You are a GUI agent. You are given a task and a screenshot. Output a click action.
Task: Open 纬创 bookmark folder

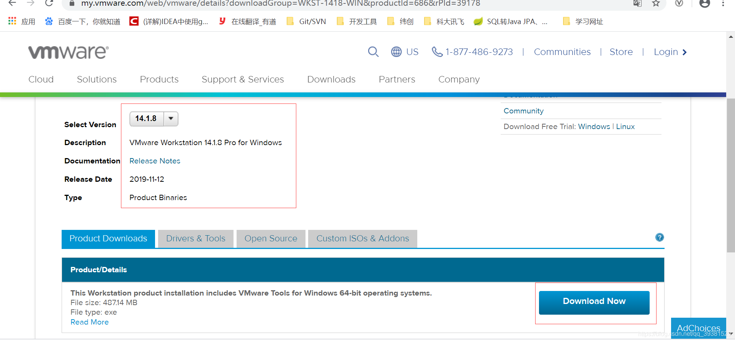(x=400, y=21)
